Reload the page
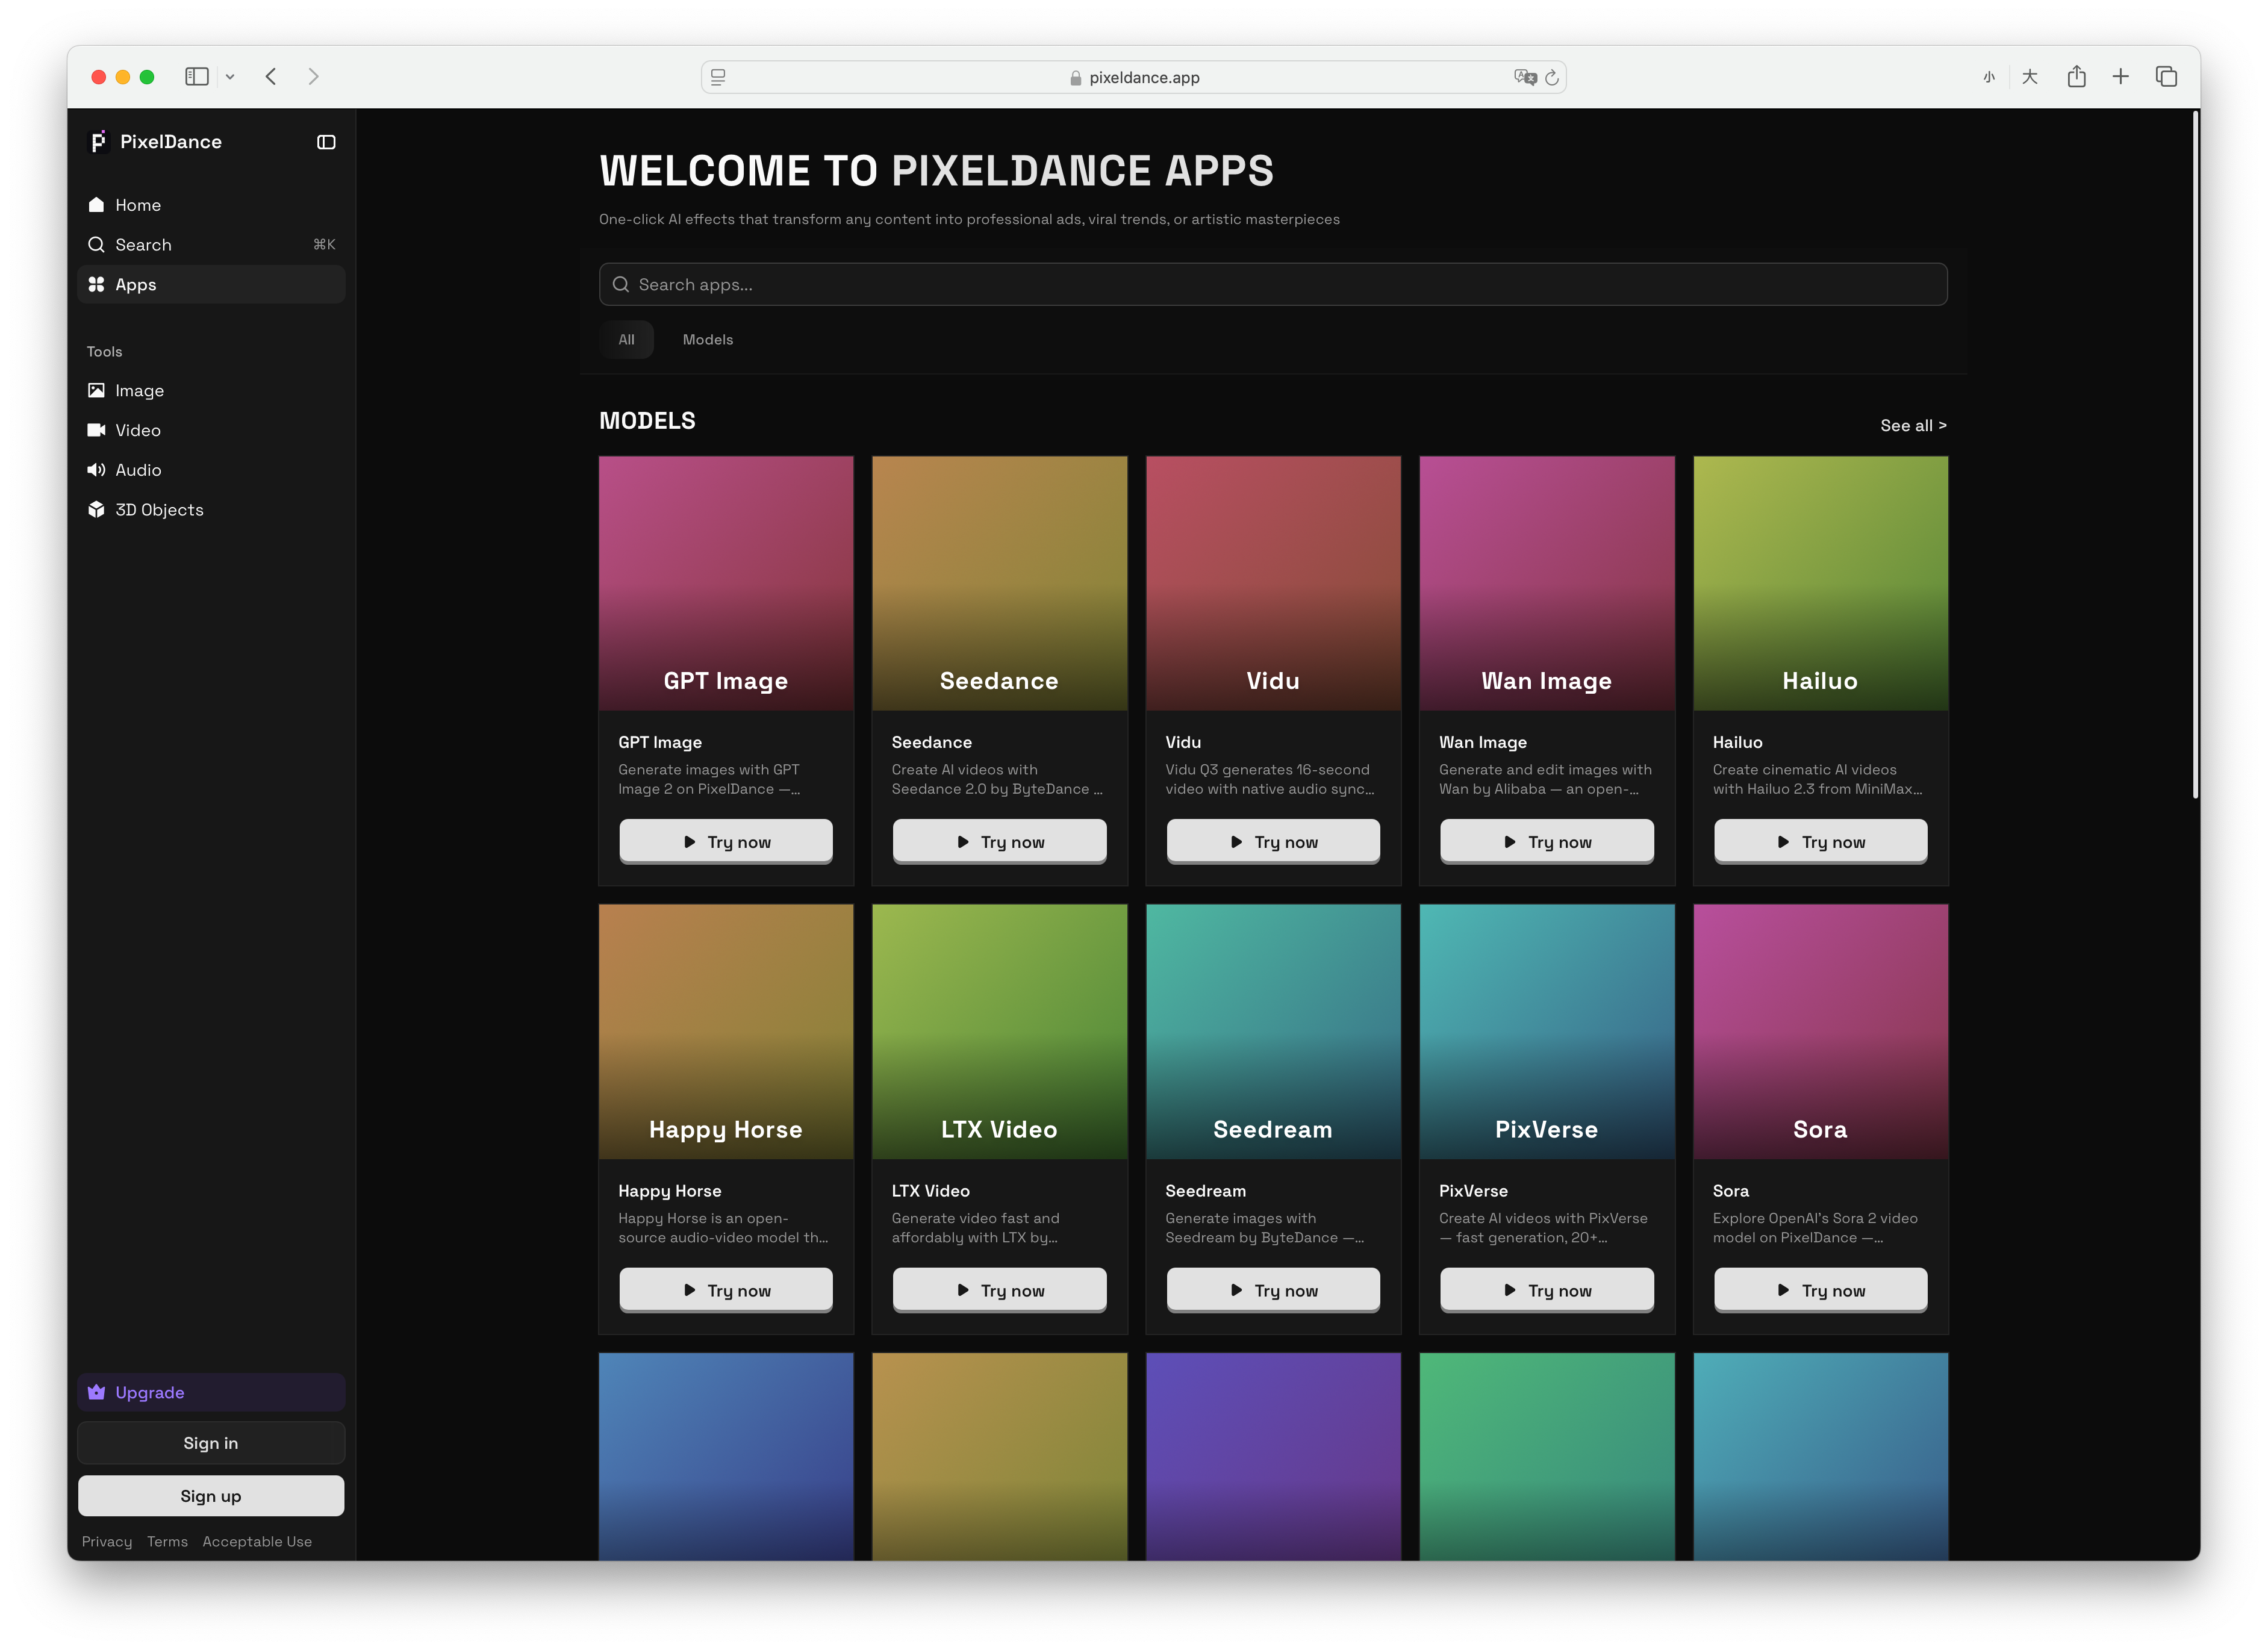The width and height of the screenshot is (2268, 1650). pos(1552,77)
